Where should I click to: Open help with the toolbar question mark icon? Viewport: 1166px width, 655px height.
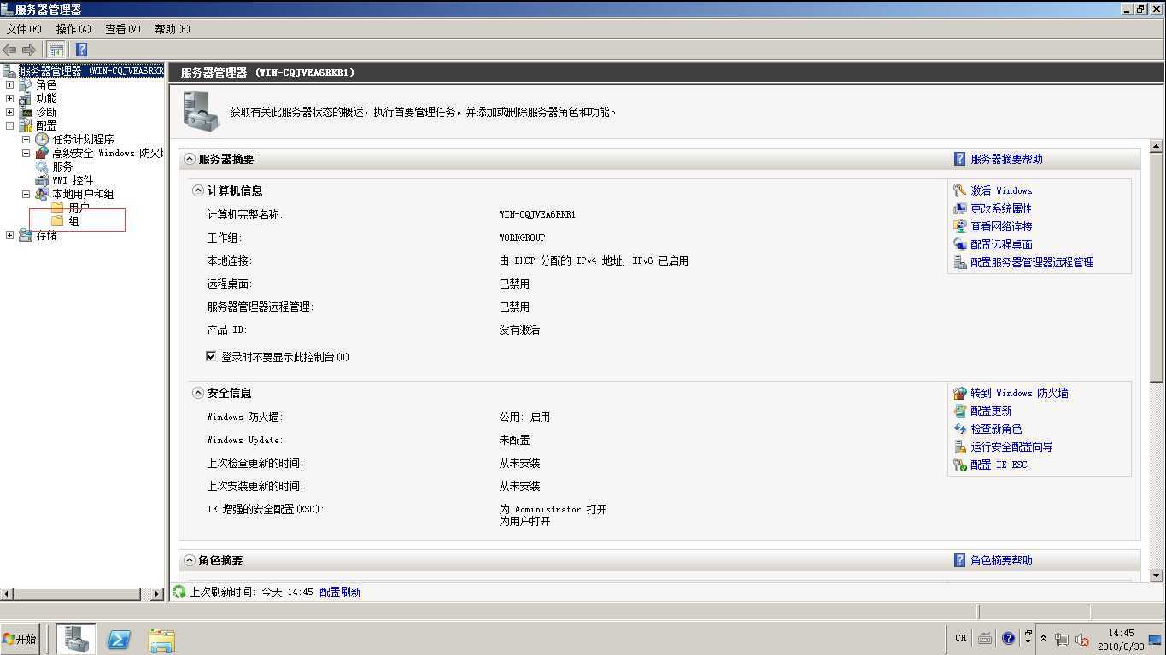coord(81,50)
